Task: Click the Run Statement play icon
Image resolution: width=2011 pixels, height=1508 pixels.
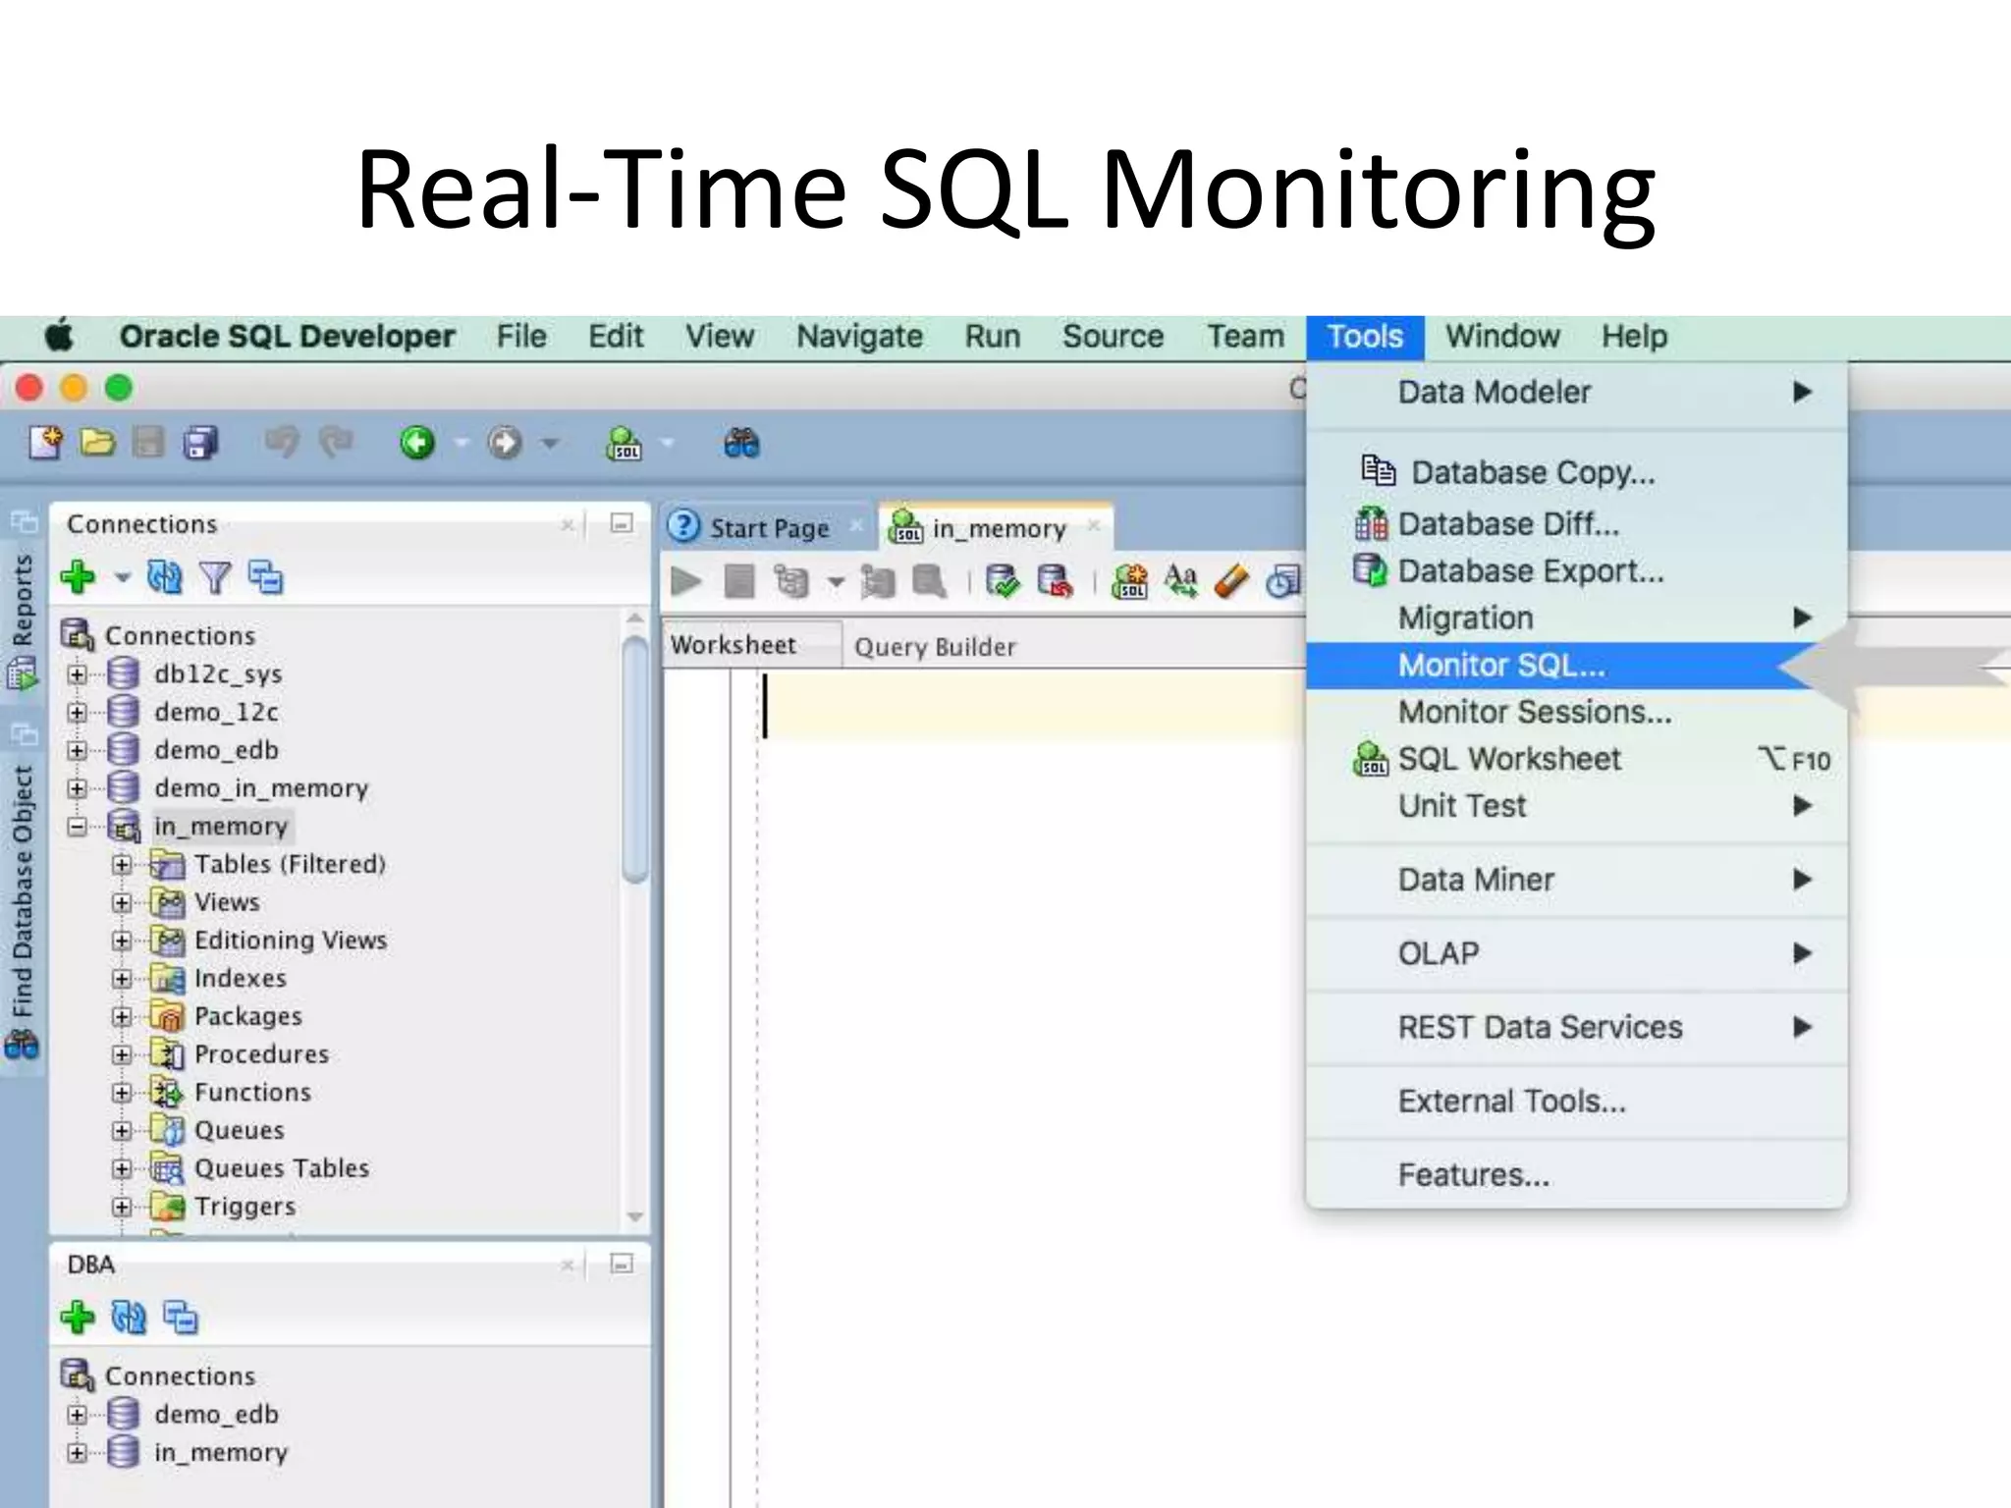Action: click(x=686, y=582)
